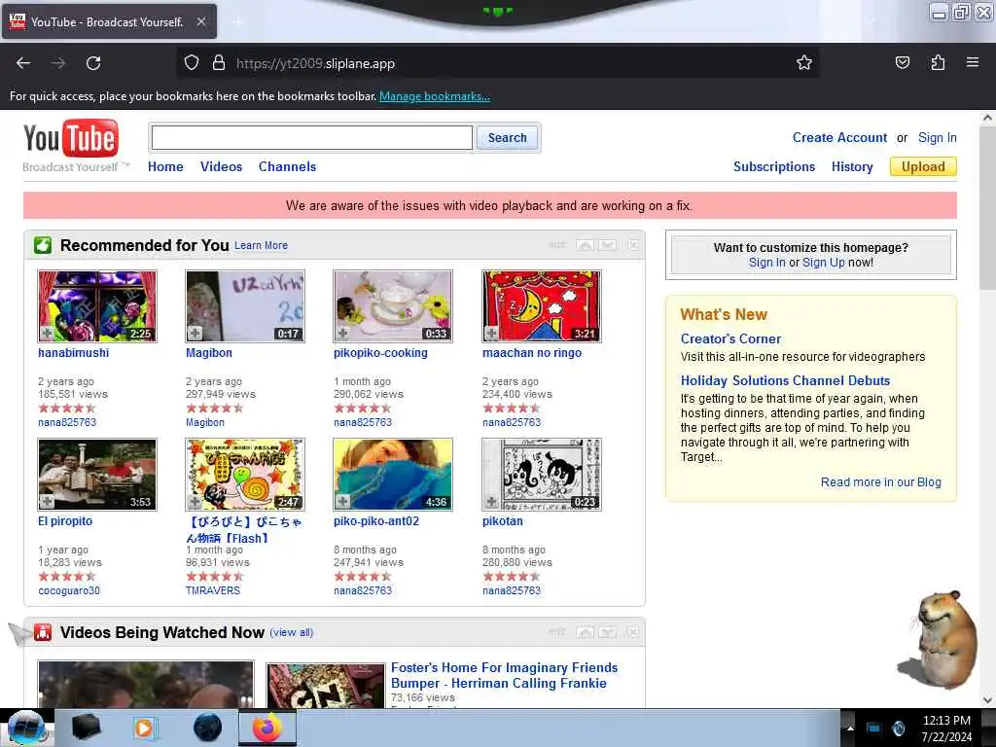Screen dimensions: 996x747
Task: Close the YouTube browser tab
Action: click(200, 21)
